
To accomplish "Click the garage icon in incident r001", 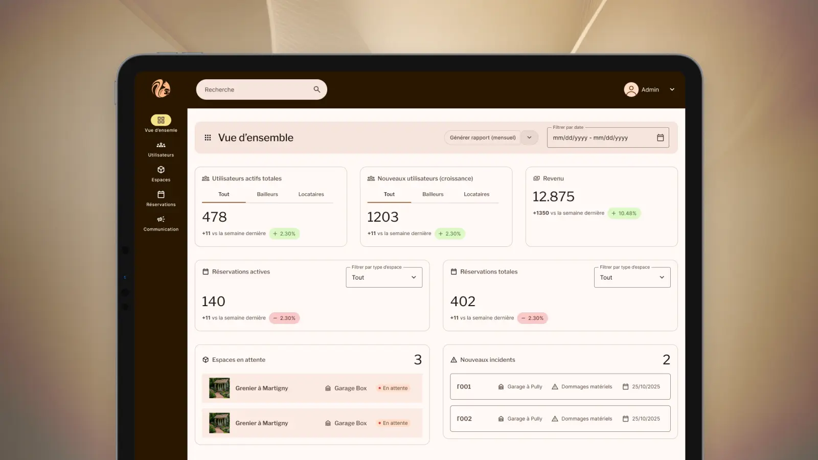I will pyautogui.click(x=501, y=387).
